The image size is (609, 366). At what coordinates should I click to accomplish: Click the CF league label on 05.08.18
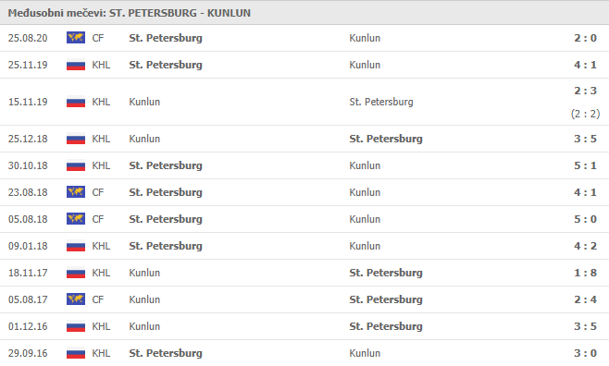click(98, 219)
